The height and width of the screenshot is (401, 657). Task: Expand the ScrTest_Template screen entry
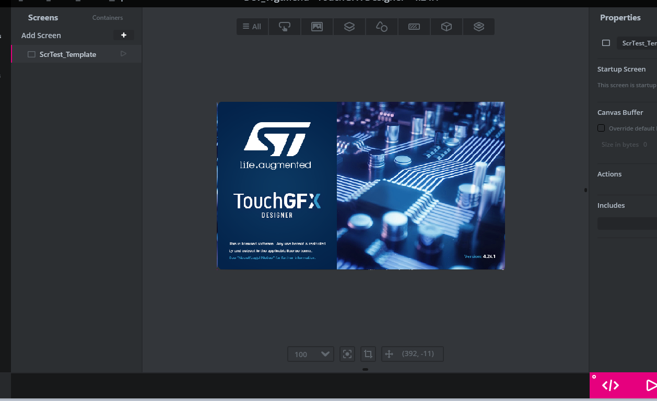click(x=124, y=54)
